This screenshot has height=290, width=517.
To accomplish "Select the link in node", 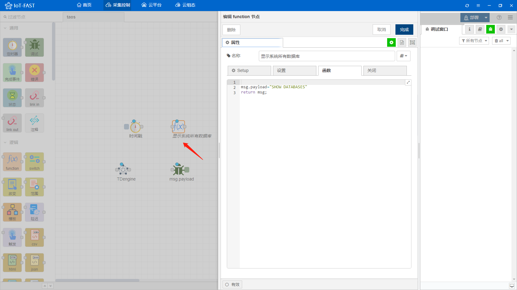I will [x=34, y=98].
